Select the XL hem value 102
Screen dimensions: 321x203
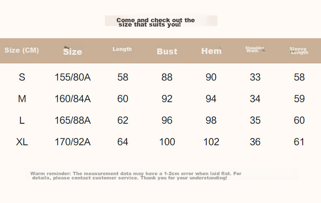coord(211,142)
